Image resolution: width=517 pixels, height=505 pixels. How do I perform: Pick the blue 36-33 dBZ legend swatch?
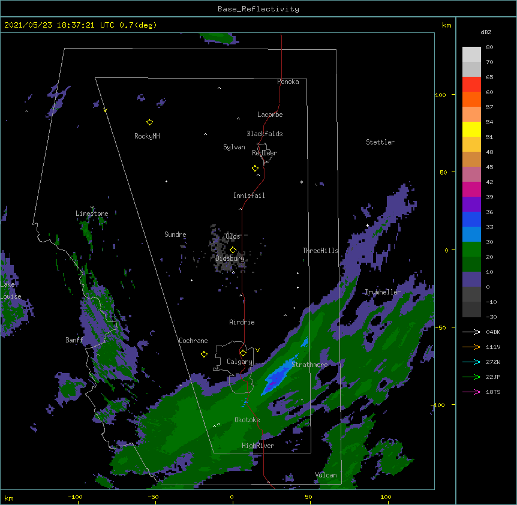coord(471,219)
